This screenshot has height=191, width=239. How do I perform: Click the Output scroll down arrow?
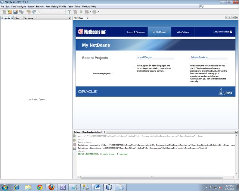[237, 174]
